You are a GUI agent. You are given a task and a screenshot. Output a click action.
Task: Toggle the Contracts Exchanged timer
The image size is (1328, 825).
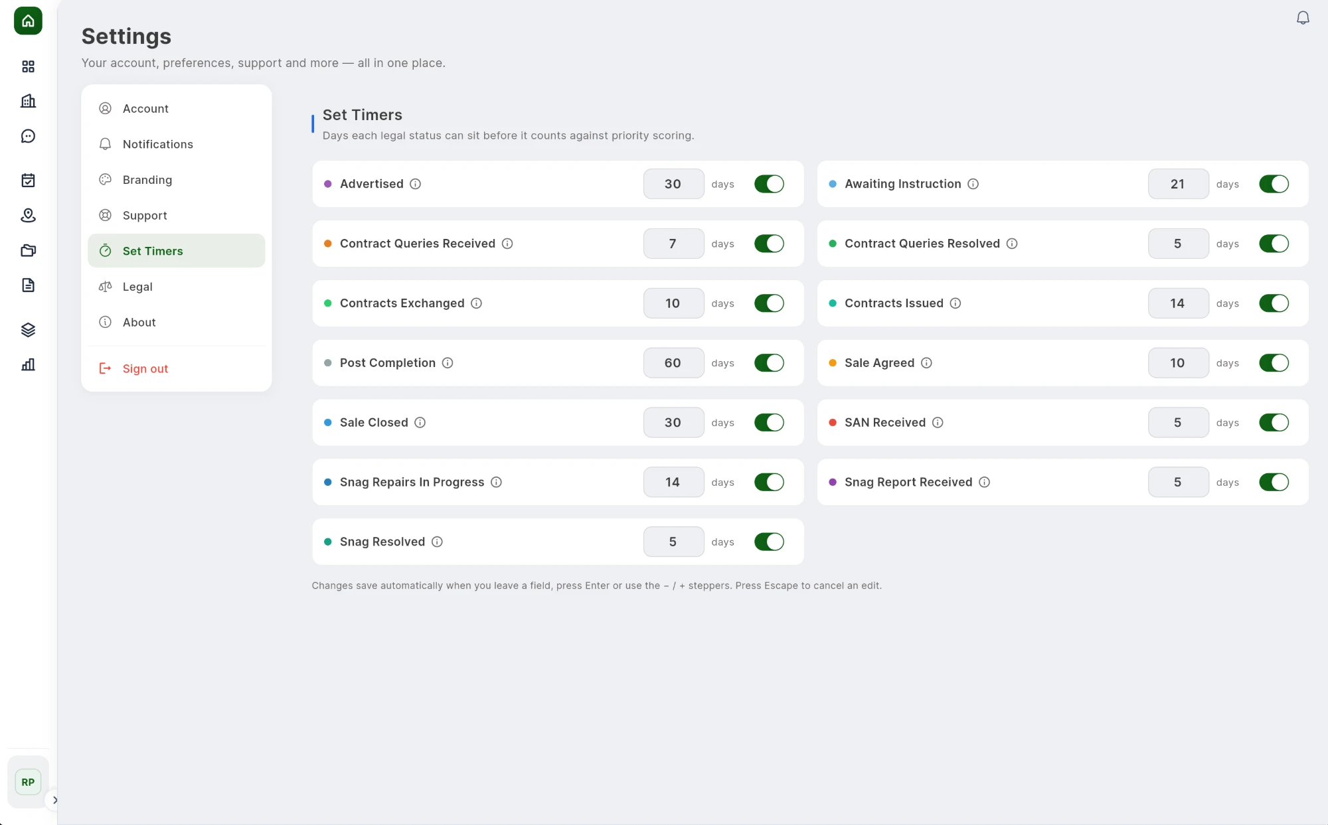pyautogui.click(x=769, y=303)
